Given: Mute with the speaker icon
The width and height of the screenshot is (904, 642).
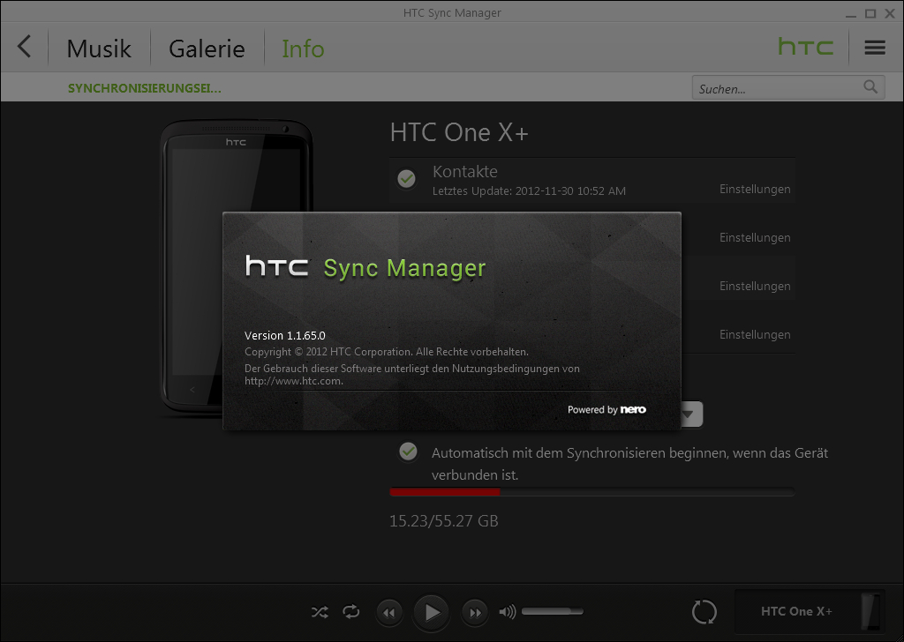Looking at the screenshot, I should tap(508, 611).
